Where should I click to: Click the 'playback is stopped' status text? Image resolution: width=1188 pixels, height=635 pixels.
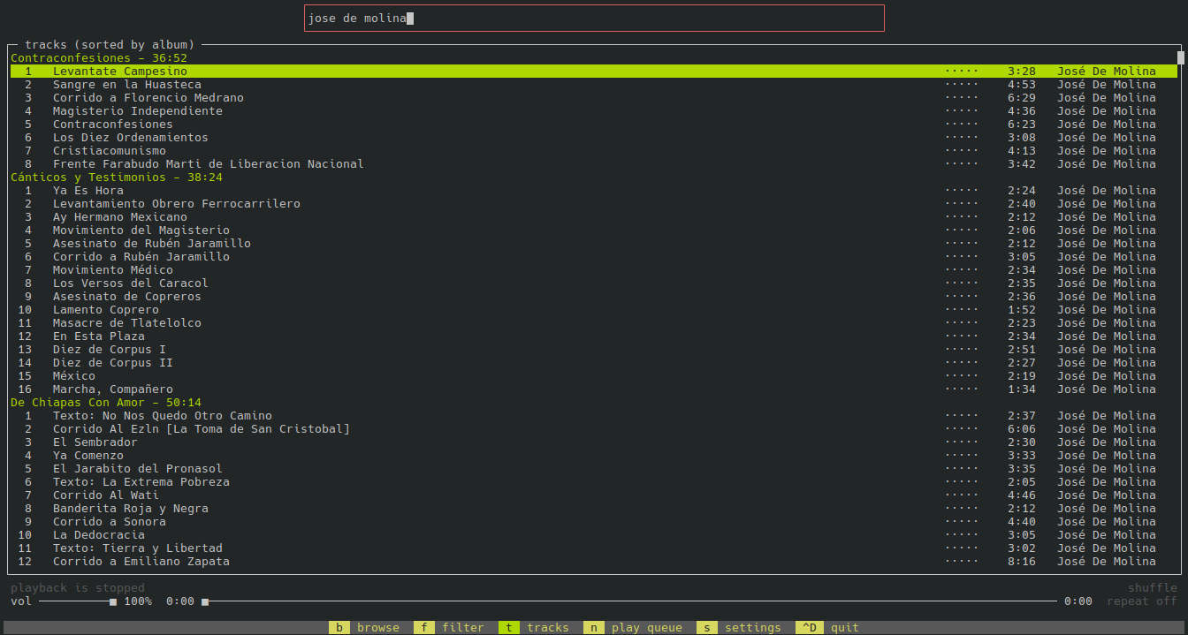pyautogui.click(x=78, y=588)
